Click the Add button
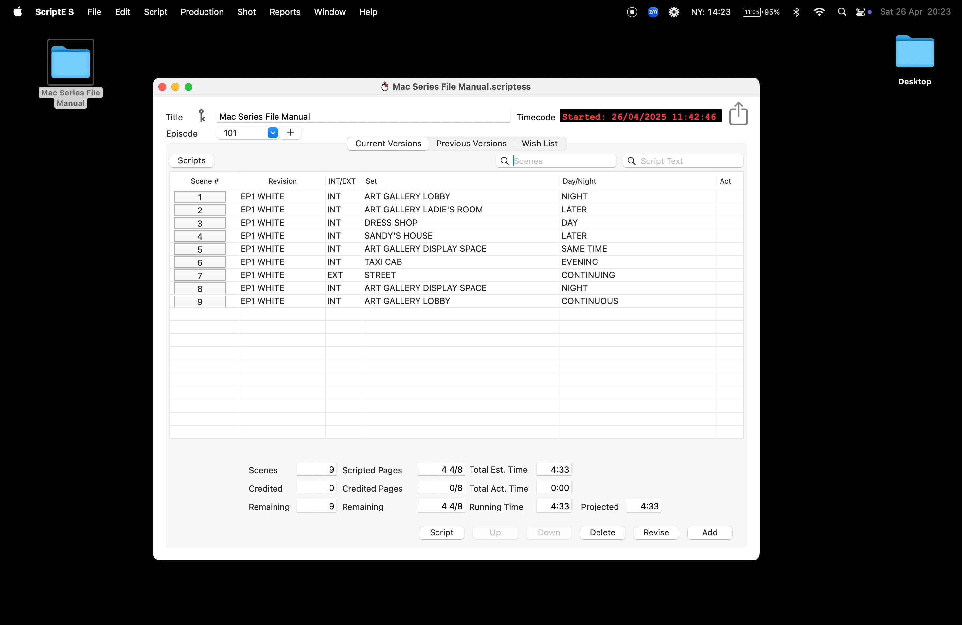Viewport: 962px width, 625px height. 709,532
